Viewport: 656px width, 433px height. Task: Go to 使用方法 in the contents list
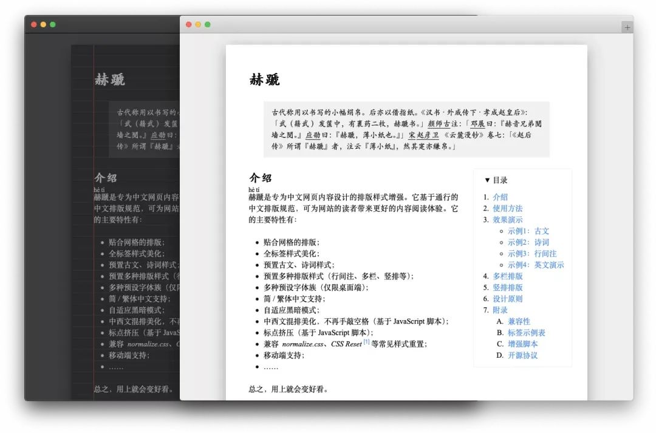coord(507,208)
